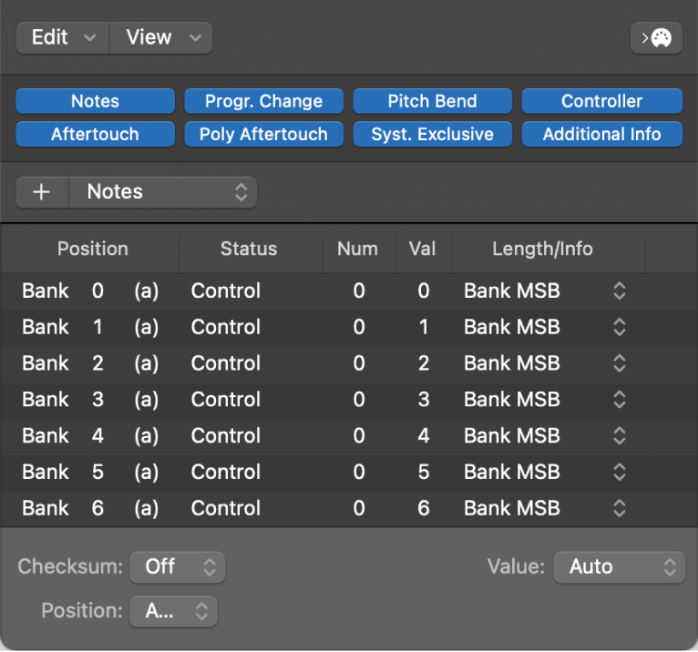Click the Num cell in Bank 2 row
Screen dimensions: 698x652
359,363
